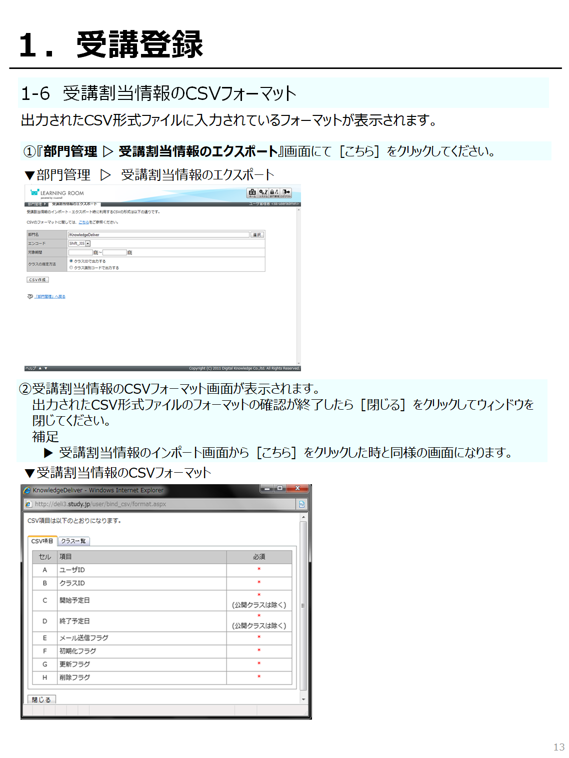Click the popup window's vertical scrollbar
The width and height of the screenshot is (569, 758).
303,605
